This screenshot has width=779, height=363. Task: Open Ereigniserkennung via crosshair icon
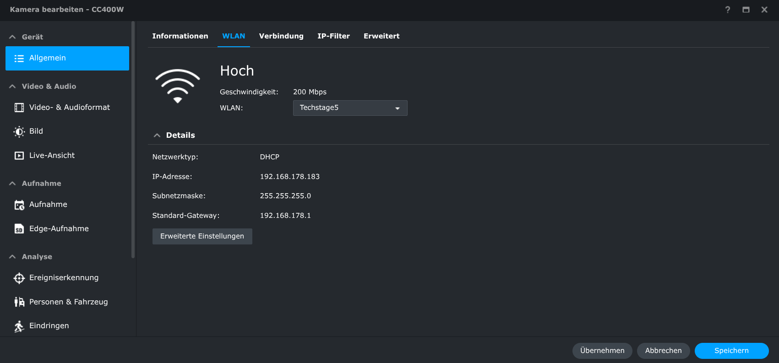[19, 278]
